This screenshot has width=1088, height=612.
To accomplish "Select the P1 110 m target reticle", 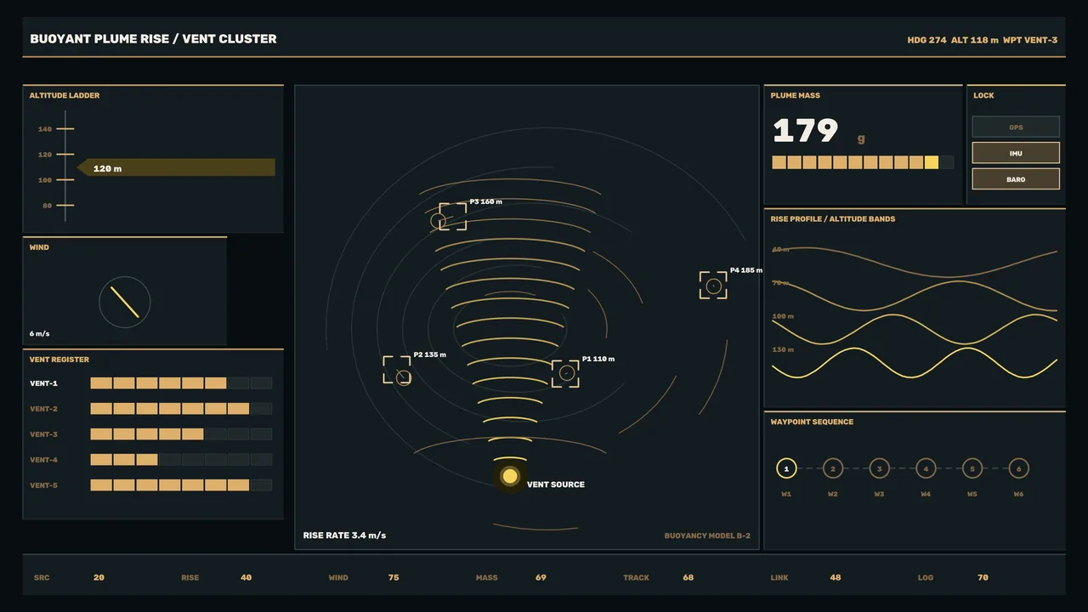I will pyautogui.click(x=565, y=374).
